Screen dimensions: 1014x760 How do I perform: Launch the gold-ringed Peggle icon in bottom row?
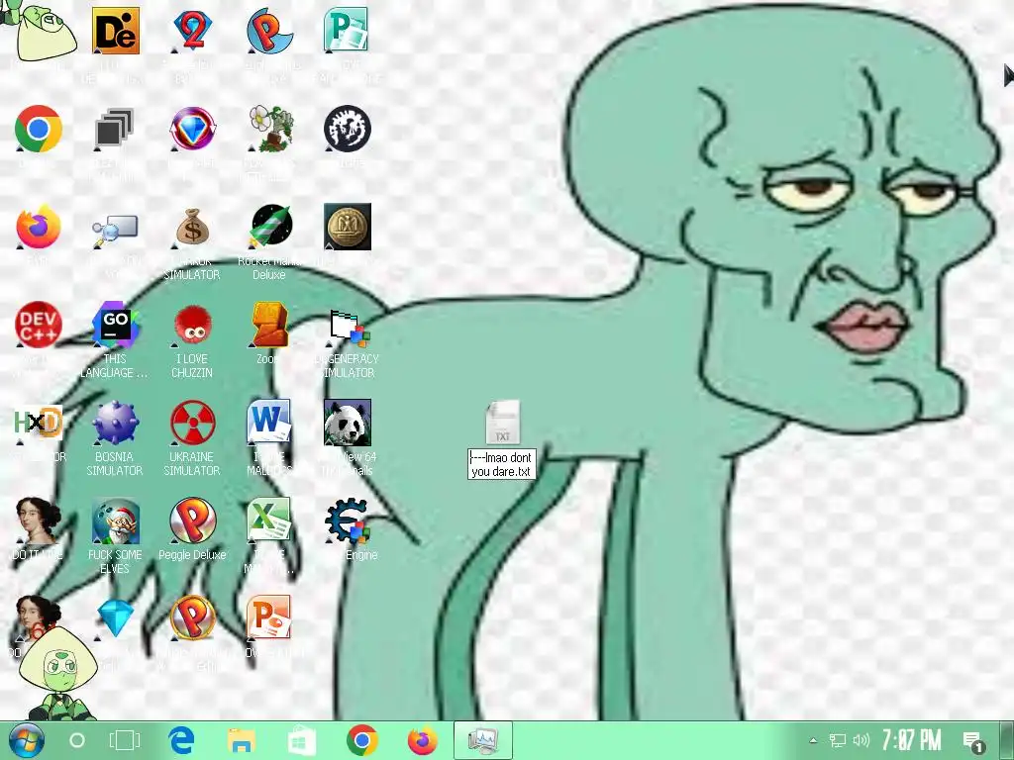192,618
